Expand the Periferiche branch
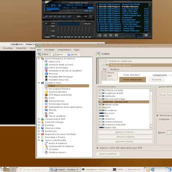This screenshot has width=172, height=172. tap(39, 131)
